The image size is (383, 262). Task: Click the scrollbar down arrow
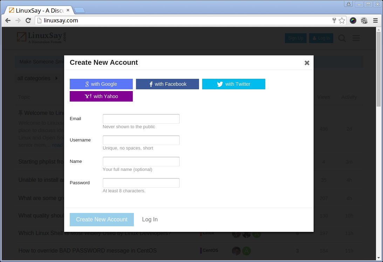tap(378, 257)
